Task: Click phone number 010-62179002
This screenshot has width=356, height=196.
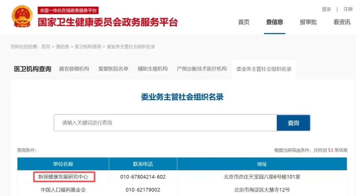Action: click(143, 190)
